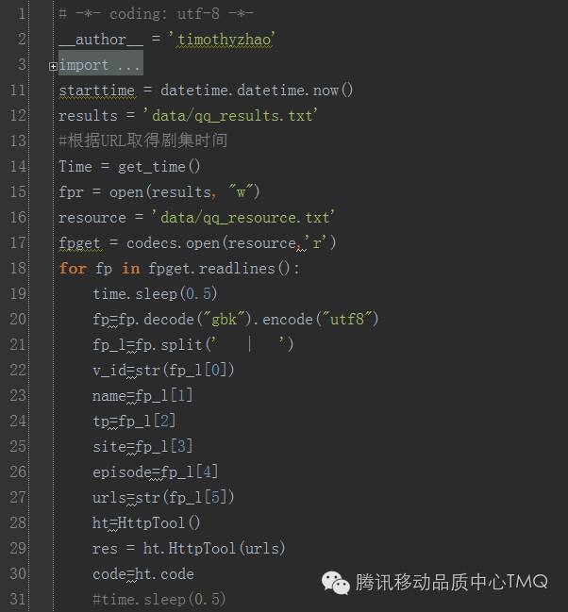Click name=fp_l[1] statement

(x=142, y=396)
